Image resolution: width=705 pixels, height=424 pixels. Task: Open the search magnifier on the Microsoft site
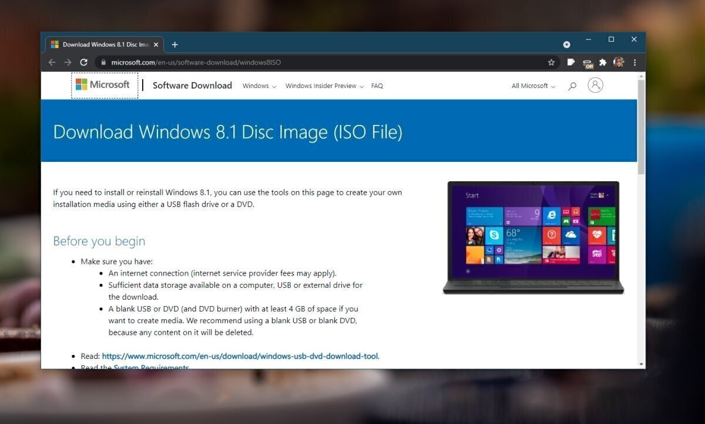(572, 86)
